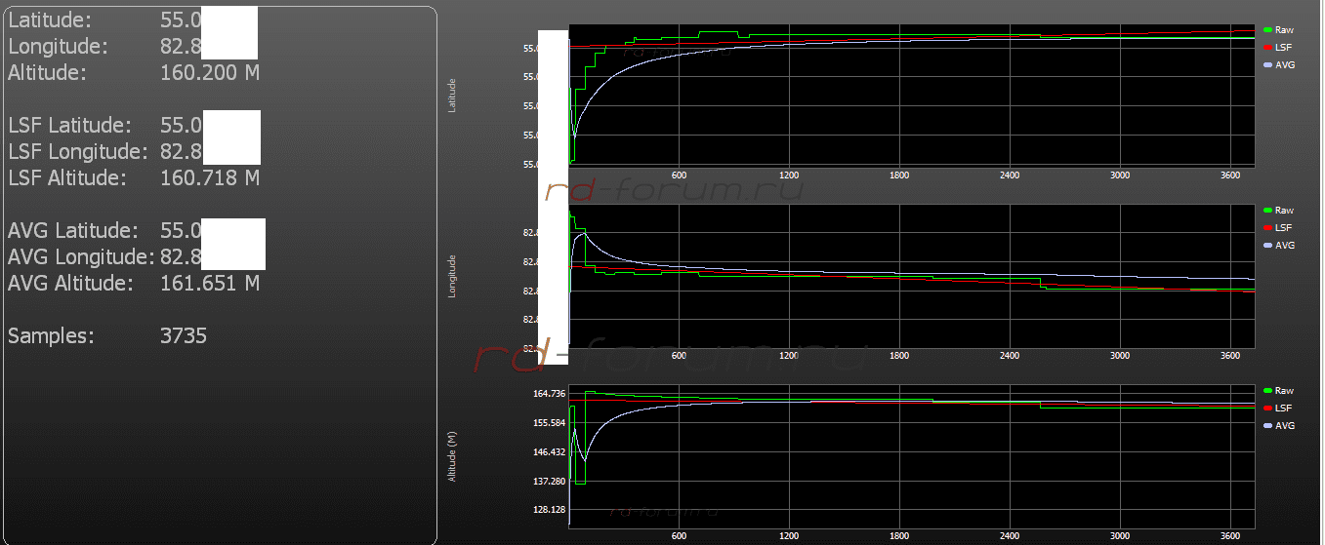Click the vertical Latitude axis title
The width and height of the screenshot is (1325, 545).
click(452, 96)
